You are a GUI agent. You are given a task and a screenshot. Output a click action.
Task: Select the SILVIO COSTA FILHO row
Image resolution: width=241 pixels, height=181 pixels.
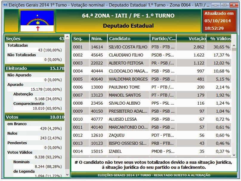152,47
